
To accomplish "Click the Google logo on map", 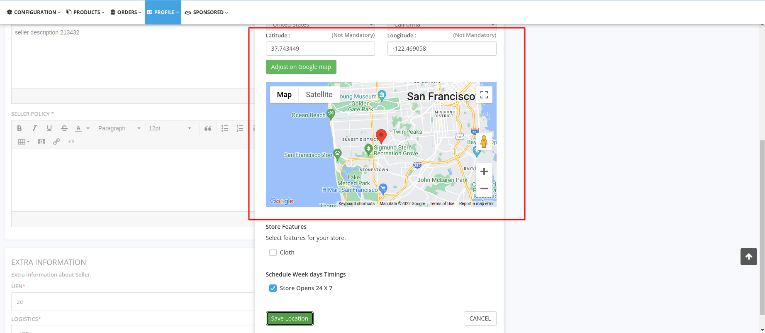I will pyautogui.click(x=282, y=201).
